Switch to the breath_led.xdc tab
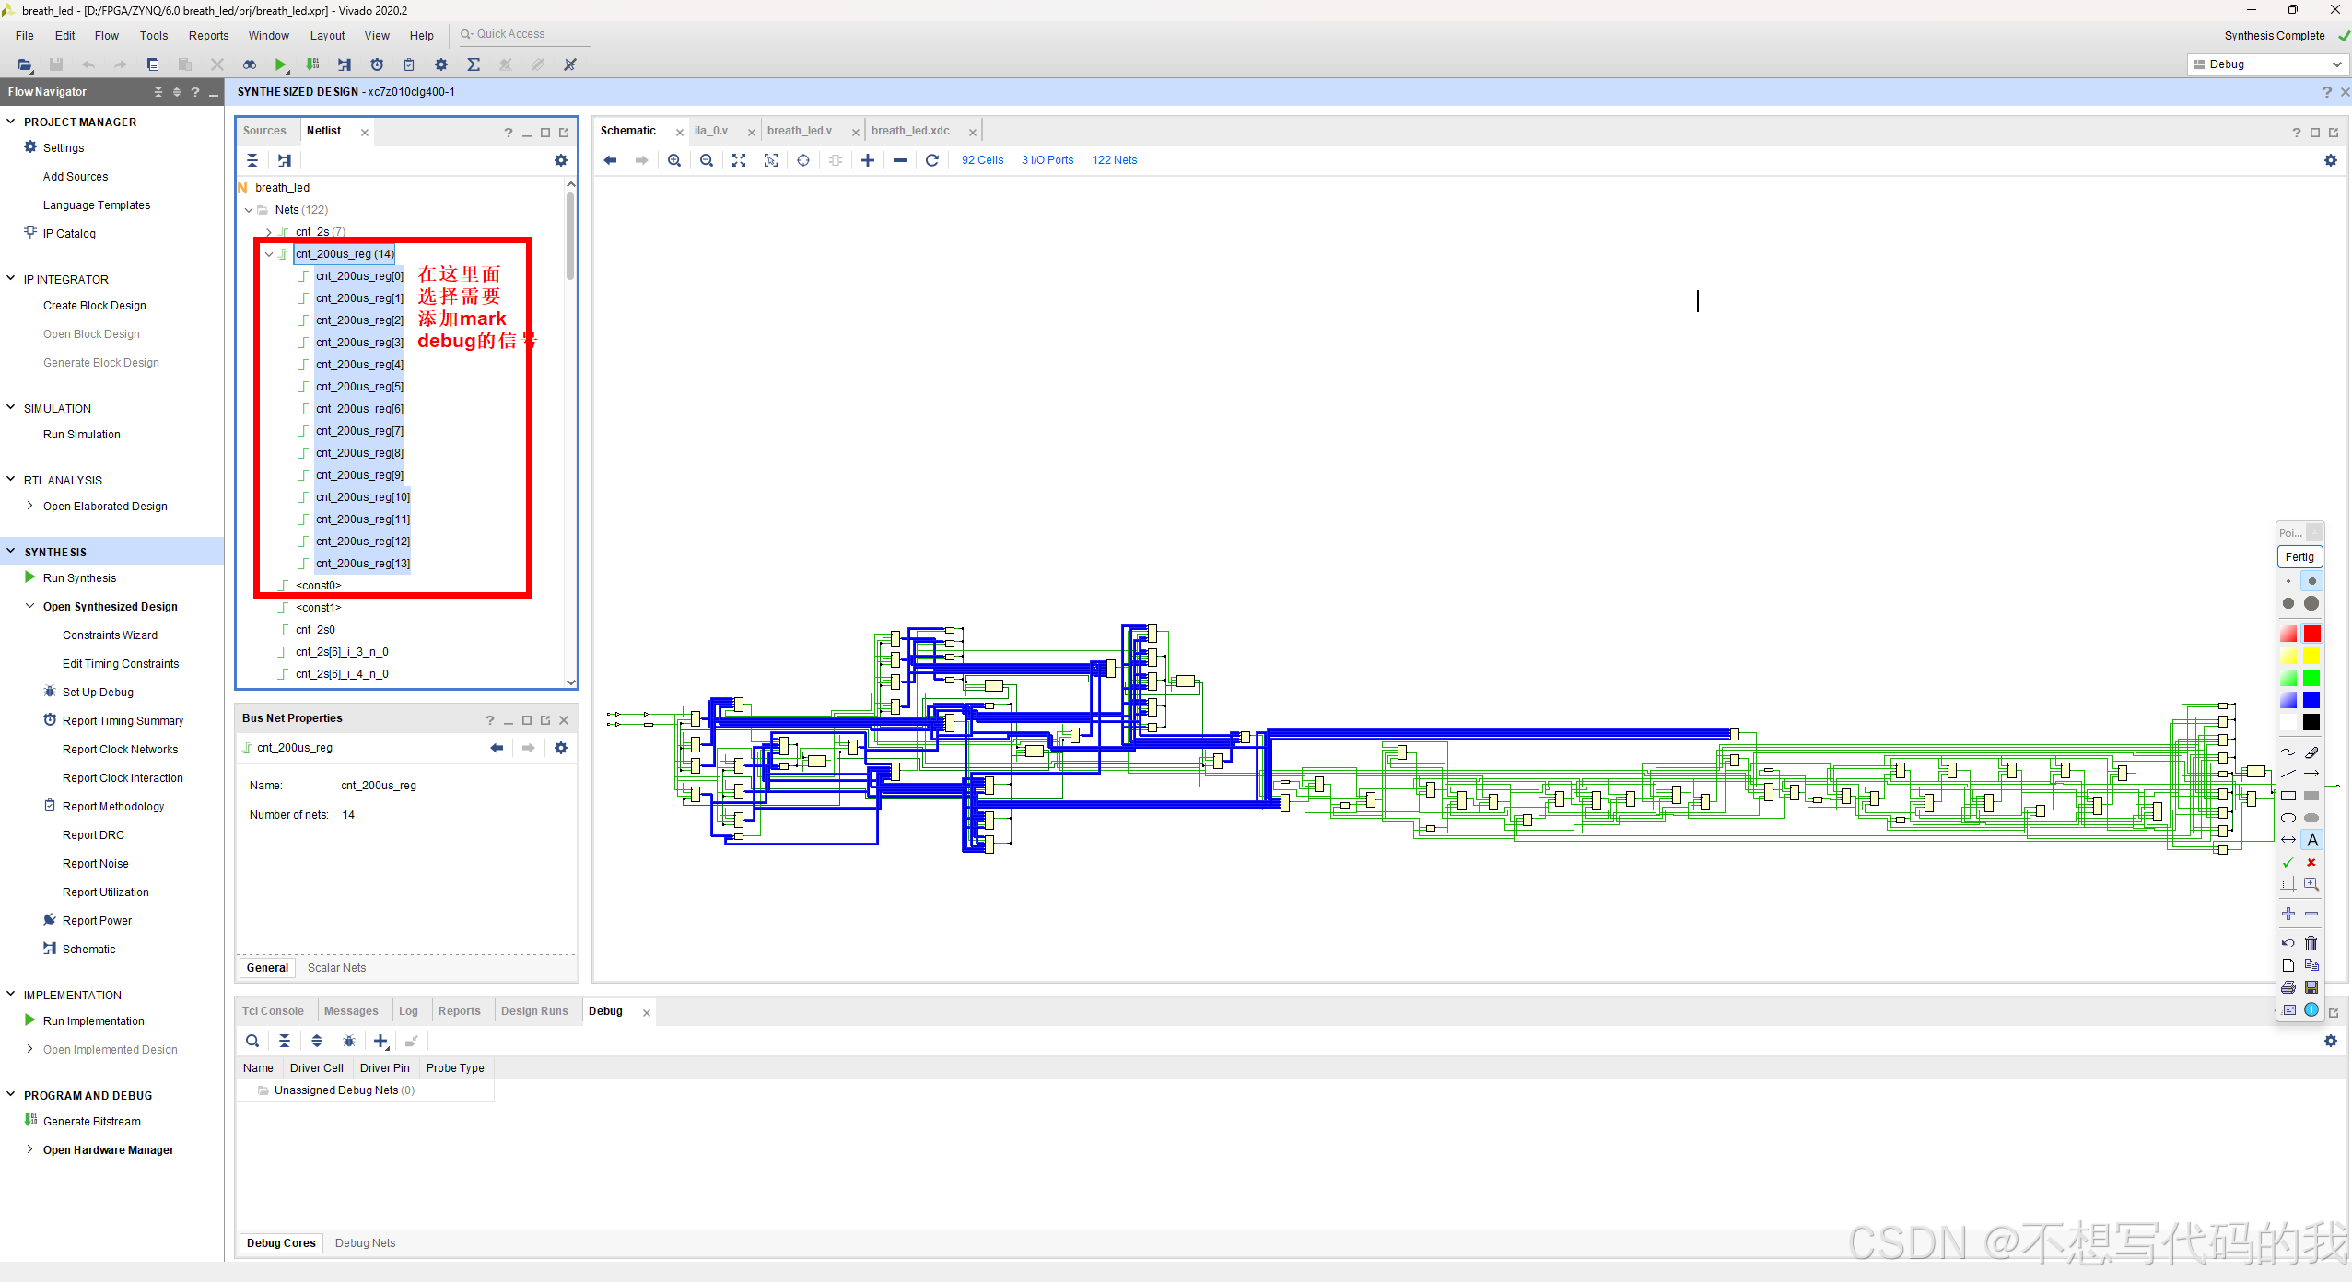 [910, 131]
